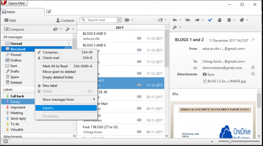Open the Opera Mail menu button

click(14, 3)
